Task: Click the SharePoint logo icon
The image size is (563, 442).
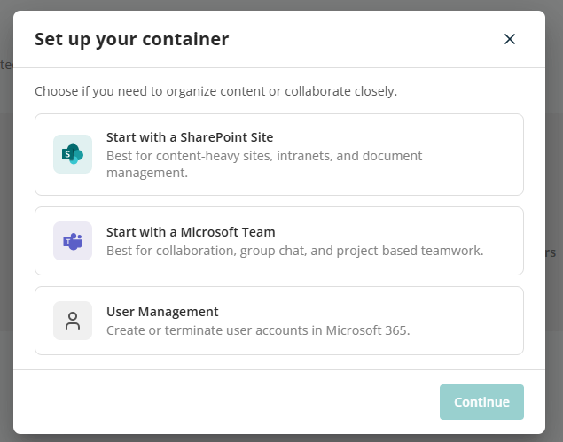Action: 73,154
